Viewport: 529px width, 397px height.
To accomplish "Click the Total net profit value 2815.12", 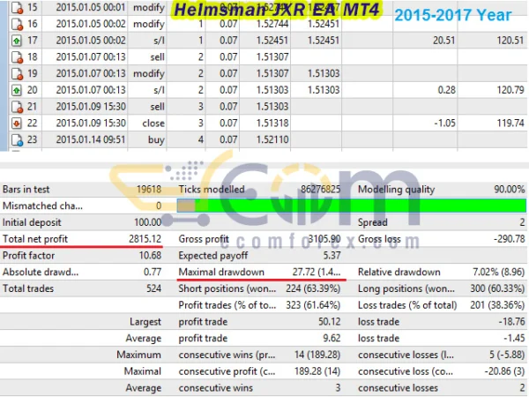I will click(x=145, y=239).
